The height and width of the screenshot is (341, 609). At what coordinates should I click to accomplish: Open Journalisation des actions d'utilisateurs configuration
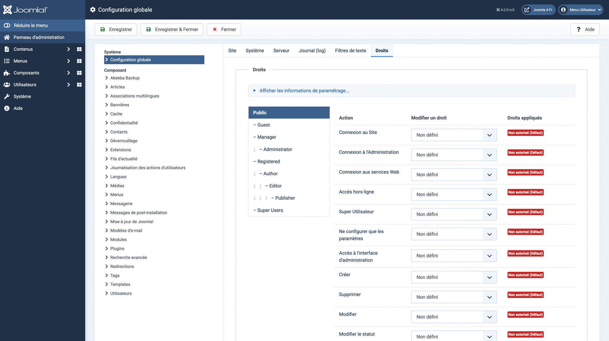(148, 168)
